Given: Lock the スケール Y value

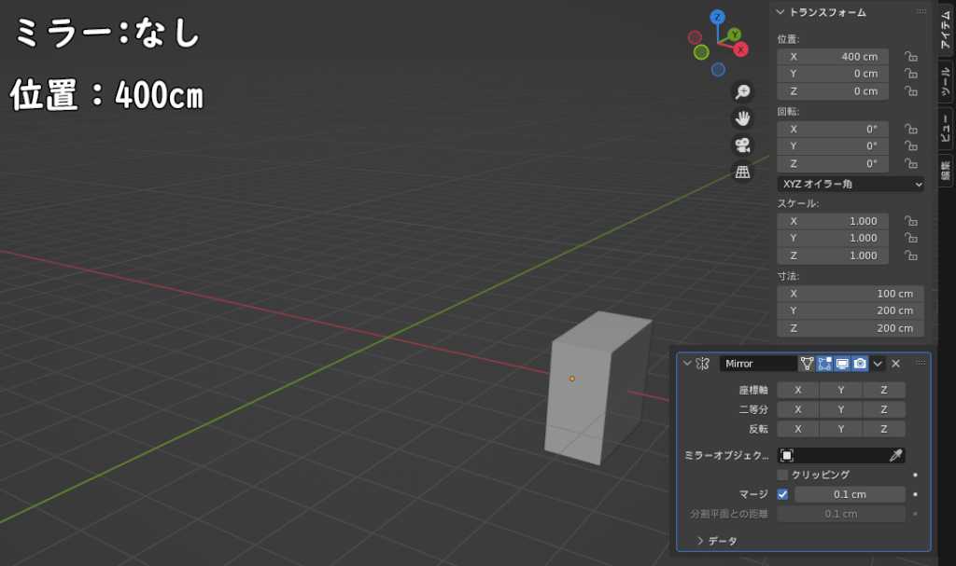Looking at the screenshot, I should [x=911, y=238].
